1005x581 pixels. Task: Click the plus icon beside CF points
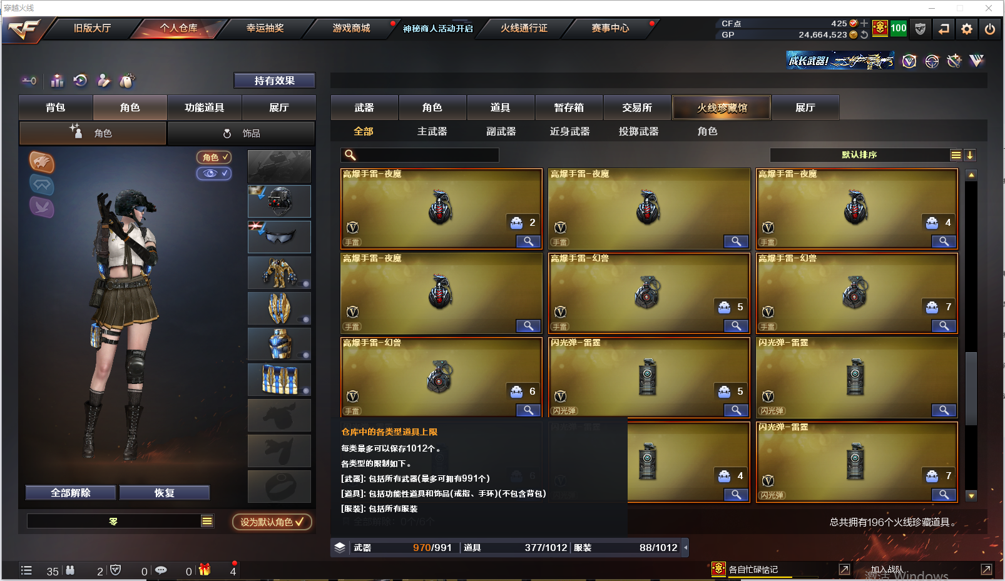coord(864,23)
